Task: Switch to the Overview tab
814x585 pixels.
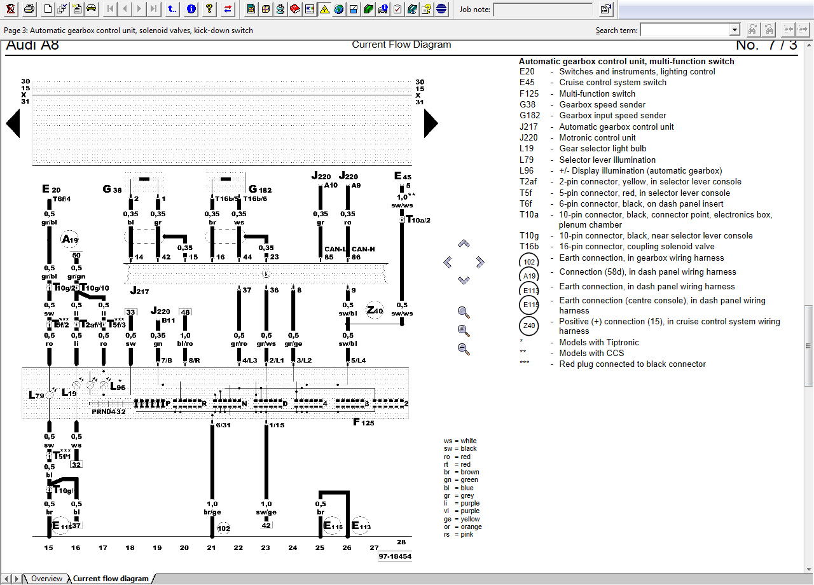Action: click(47, 579)
